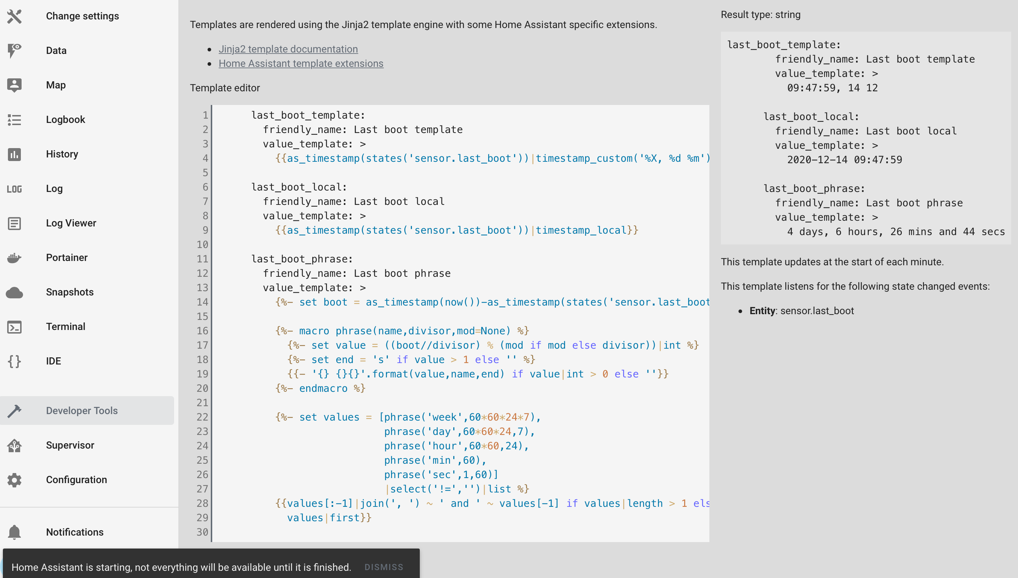Open History via its chart icon

click(x=14, y=154)
